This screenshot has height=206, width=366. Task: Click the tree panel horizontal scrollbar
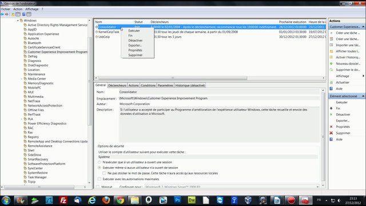pyautogui.click(x=39, y=187)
